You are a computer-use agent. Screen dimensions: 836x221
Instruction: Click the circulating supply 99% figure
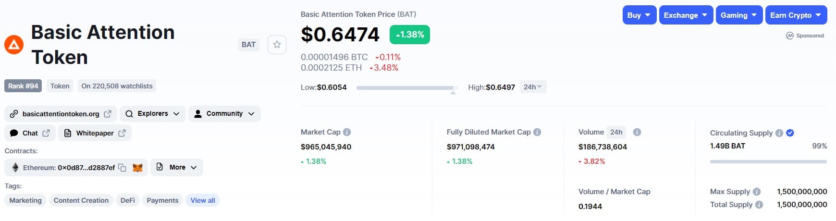tap(820, 146)
